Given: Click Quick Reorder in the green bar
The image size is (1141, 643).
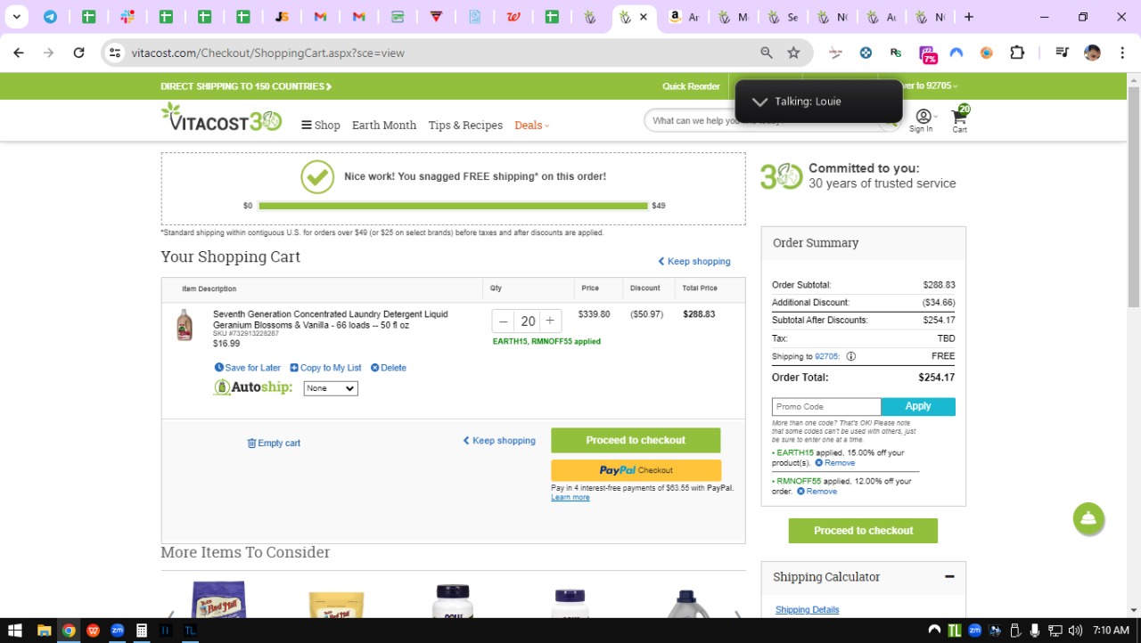Looking at the screenshot, I should tap(691, 86).
